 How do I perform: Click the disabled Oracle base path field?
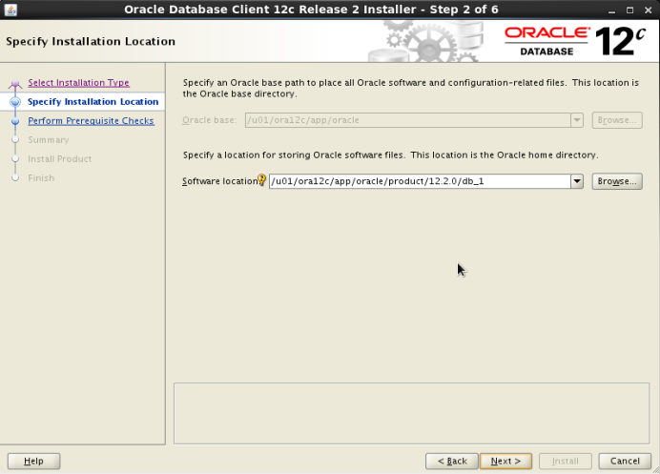coord(408,120)
